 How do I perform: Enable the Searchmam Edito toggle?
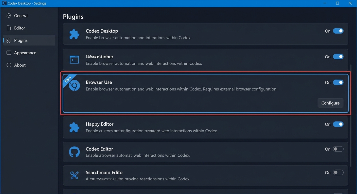coord(338,173)
